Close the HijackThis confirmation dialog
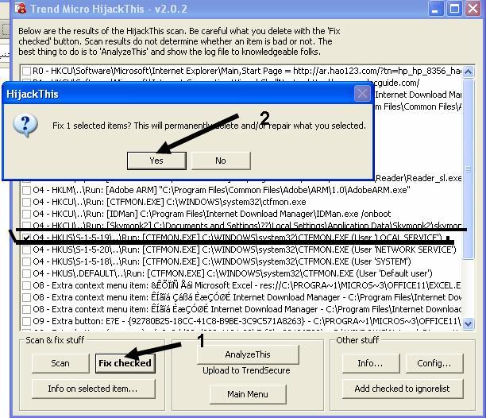This screenshot has width=486, height=418. [x=362, y=94]
